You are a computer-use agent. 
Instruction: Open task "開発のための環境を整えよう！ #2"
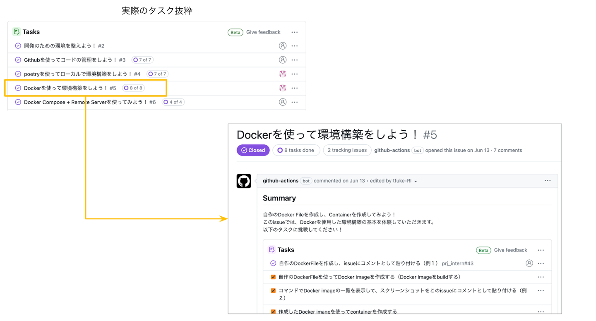pos(64,46)
